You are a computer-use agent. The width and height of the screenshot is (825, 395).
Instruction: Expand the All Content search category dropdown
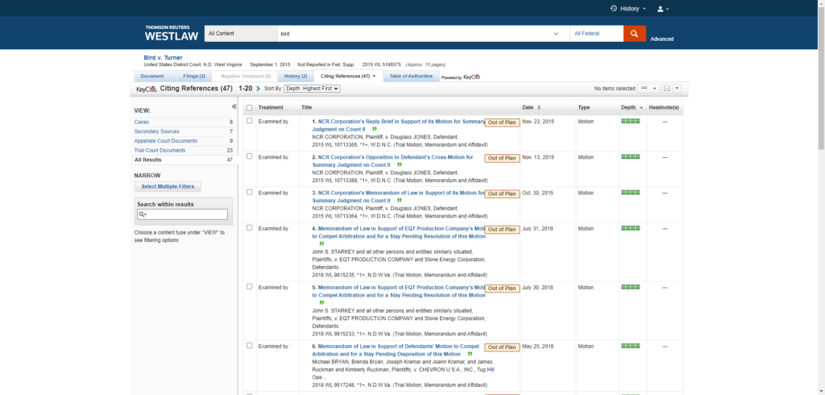(240, 34)
